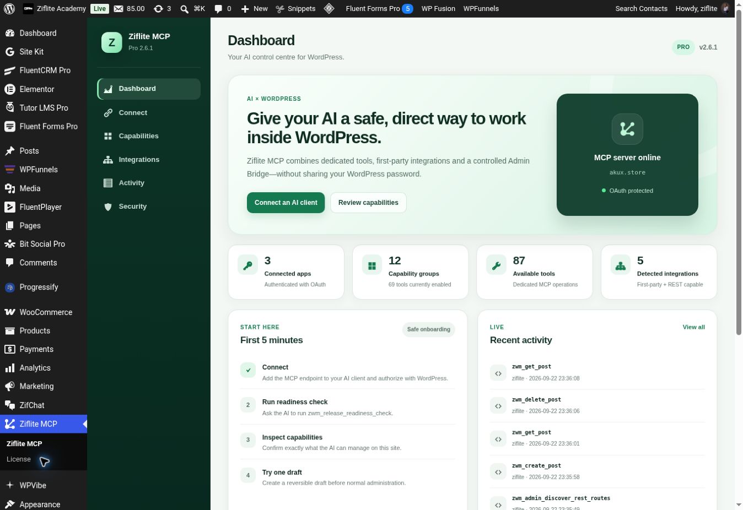Click Search Contacts in admin bar
This screenshot has width=743, height=510.
[x=641, y=9]
